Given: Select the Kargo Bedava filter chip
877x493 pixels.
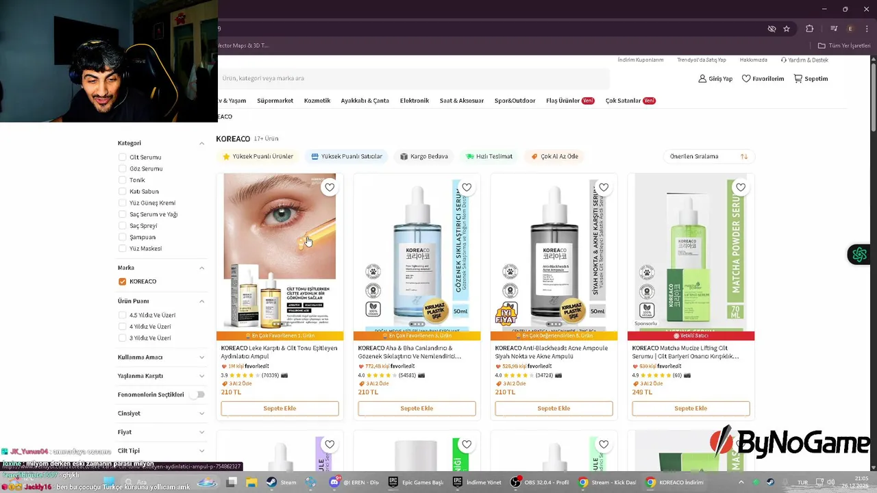Looking at the screenshot, I should [424, 156].
